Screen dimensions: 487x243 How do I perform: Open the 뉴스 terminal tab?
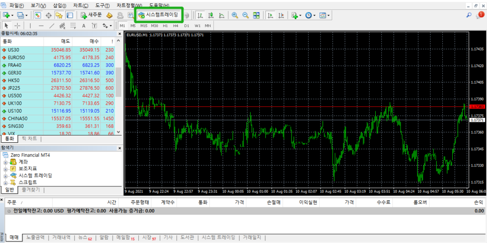point(85,238)
